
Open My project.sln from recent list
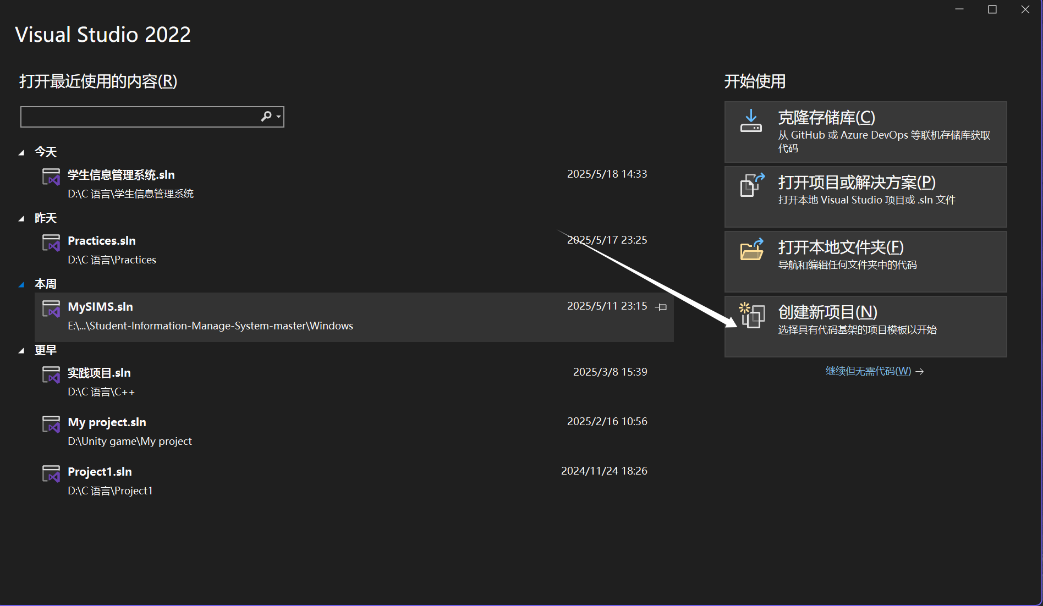(x=354, y=432)
